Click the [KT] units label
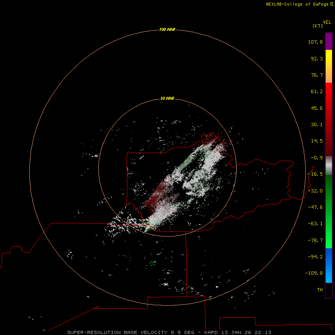 pos(318,26)
